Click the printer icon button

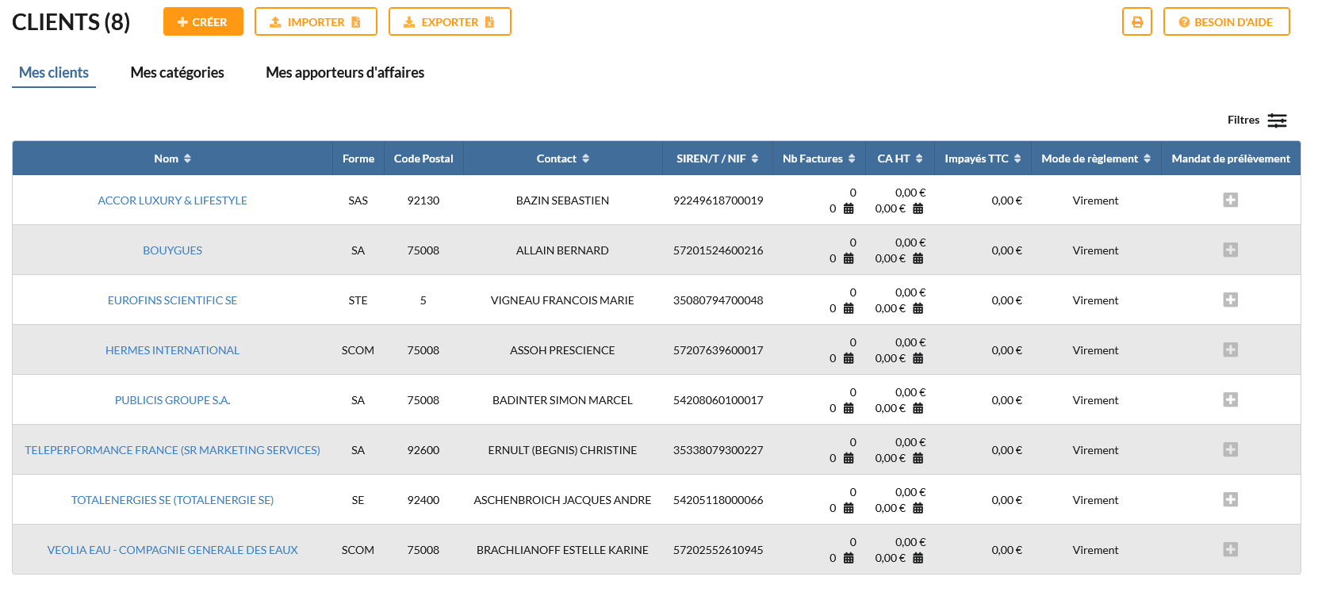pos(1136,21)
